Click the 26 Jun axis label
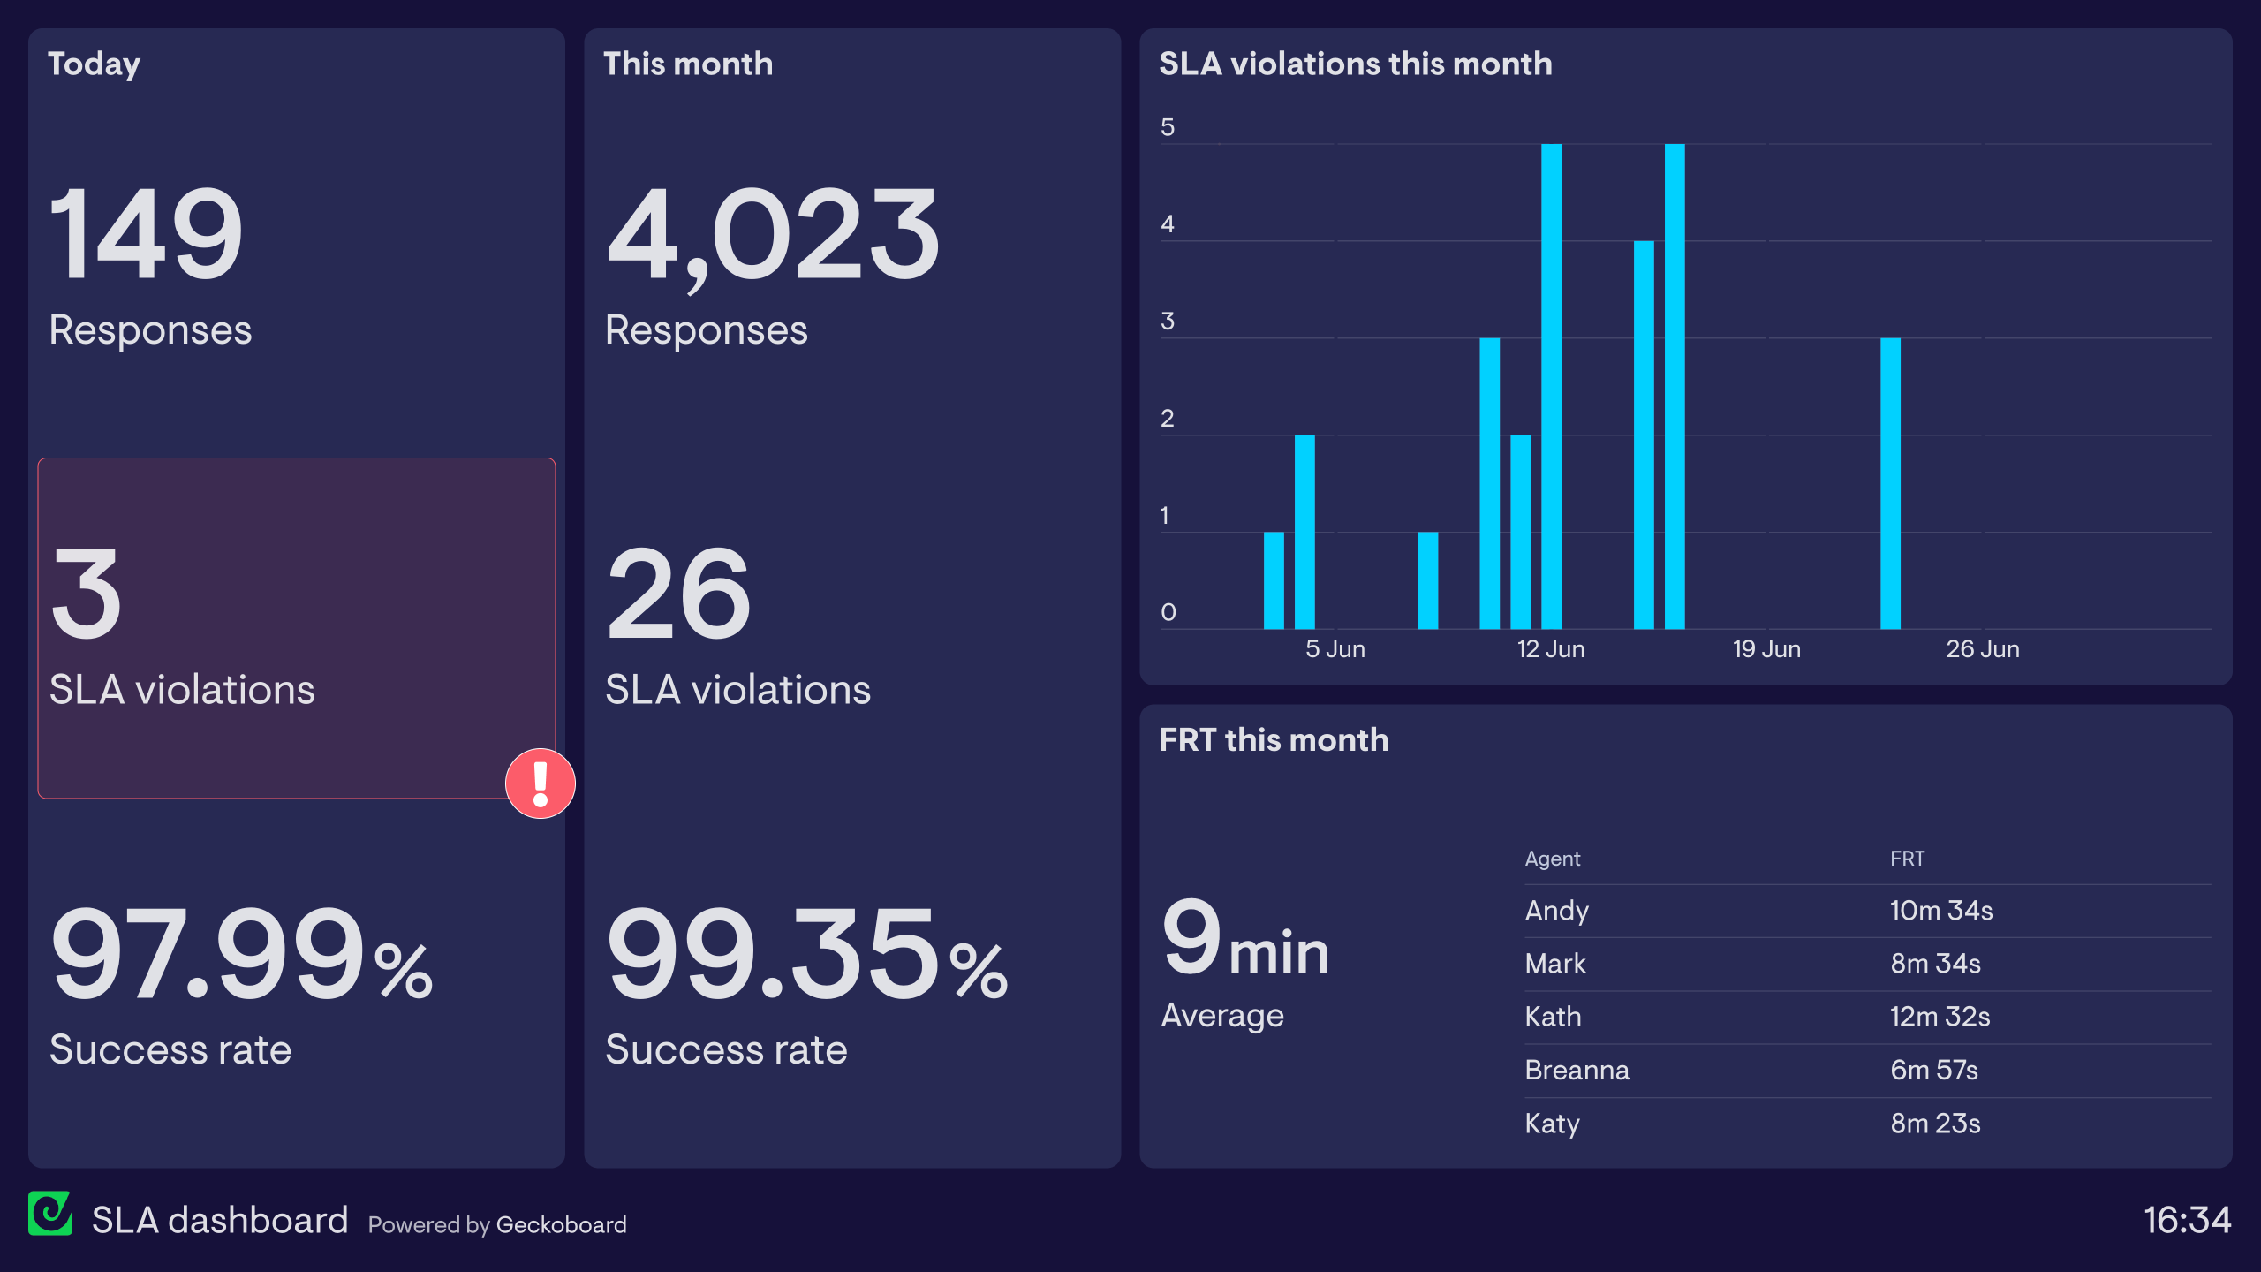Image resolution: width=2261 pixels, height=1272 pixels. [1983, 649]
